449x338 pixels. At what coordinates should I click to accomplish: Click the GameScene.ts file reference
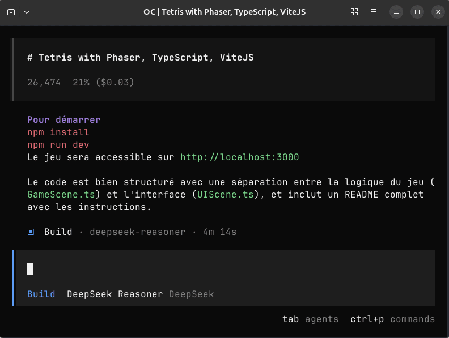coord(61,194)
